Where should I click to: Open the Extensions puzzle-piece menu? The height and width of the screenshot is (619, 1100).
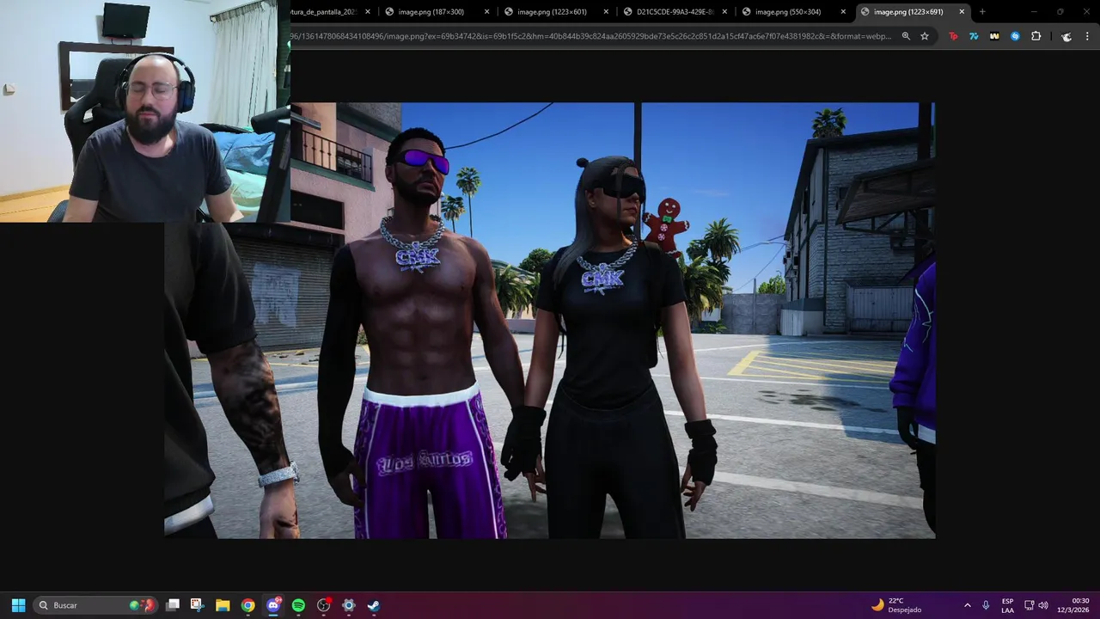click(1036, 36)
